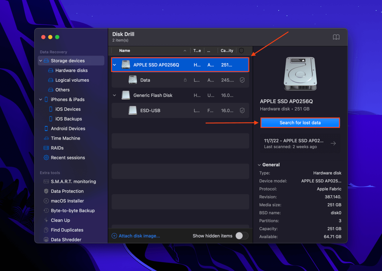Open Recent sessions
The height and width of the screenshot is (271, 382).
[68, 158]
